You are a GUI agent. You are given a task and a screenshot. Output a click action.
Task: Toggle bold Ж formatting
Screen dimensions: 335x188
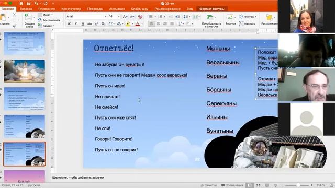point(69,24)
